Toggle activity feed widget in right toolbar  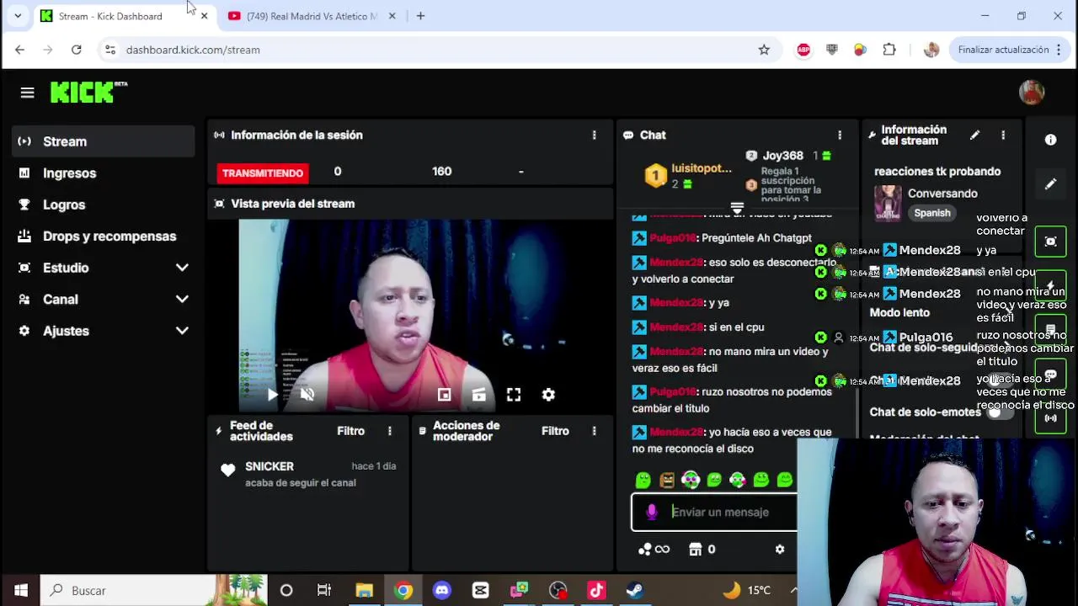click(x=1051, y=285)
